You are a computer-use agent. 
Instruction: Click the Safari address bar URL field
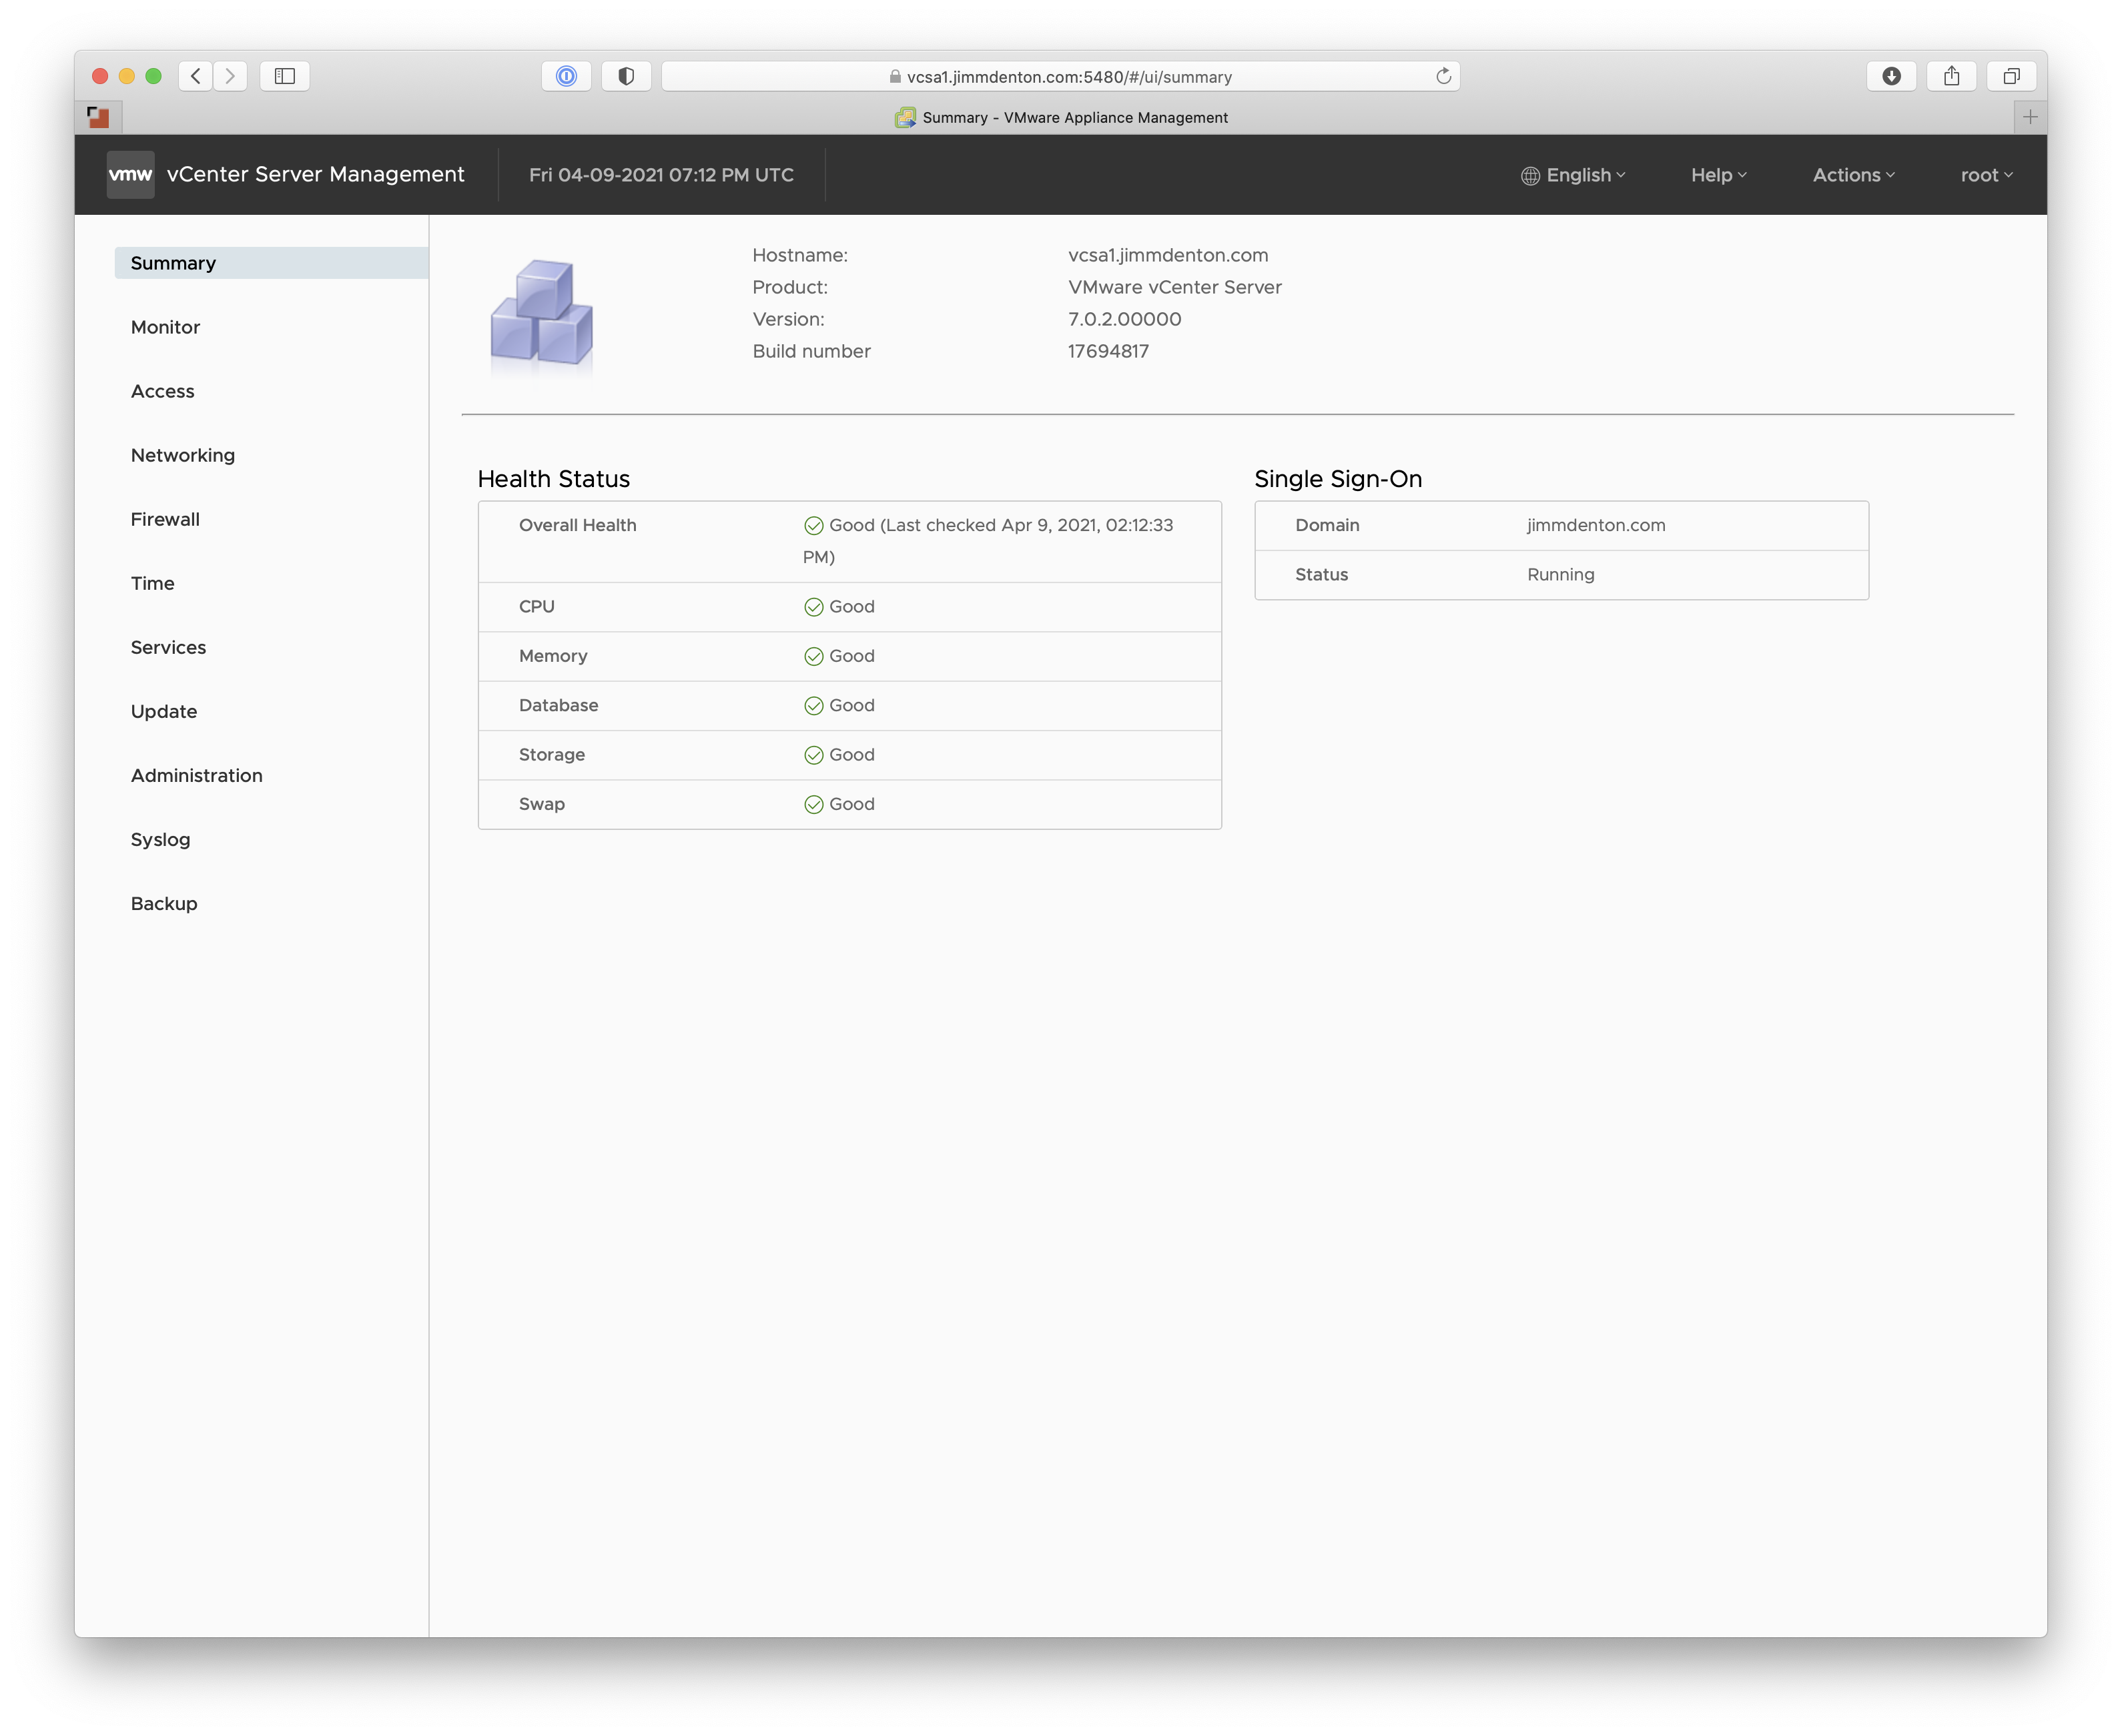(1060, 76)
